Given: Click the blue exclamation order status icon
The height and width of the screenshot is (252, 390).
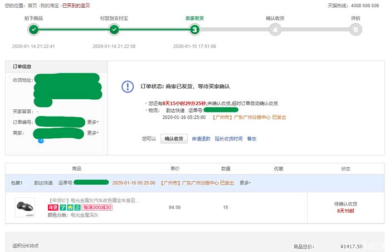Looking at the screenshot, I should [128, 86].
